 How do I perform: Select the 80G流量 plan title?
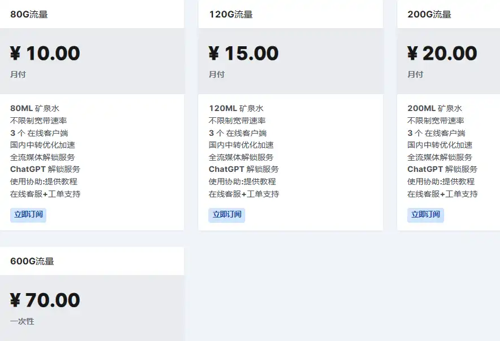(29, 15)
